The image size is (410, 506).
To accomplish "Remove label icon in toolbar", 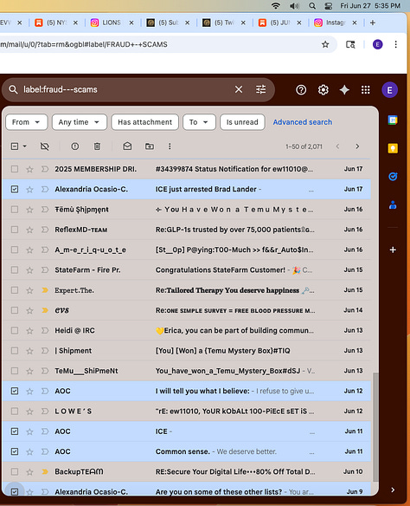I will (x=45, y=146).
